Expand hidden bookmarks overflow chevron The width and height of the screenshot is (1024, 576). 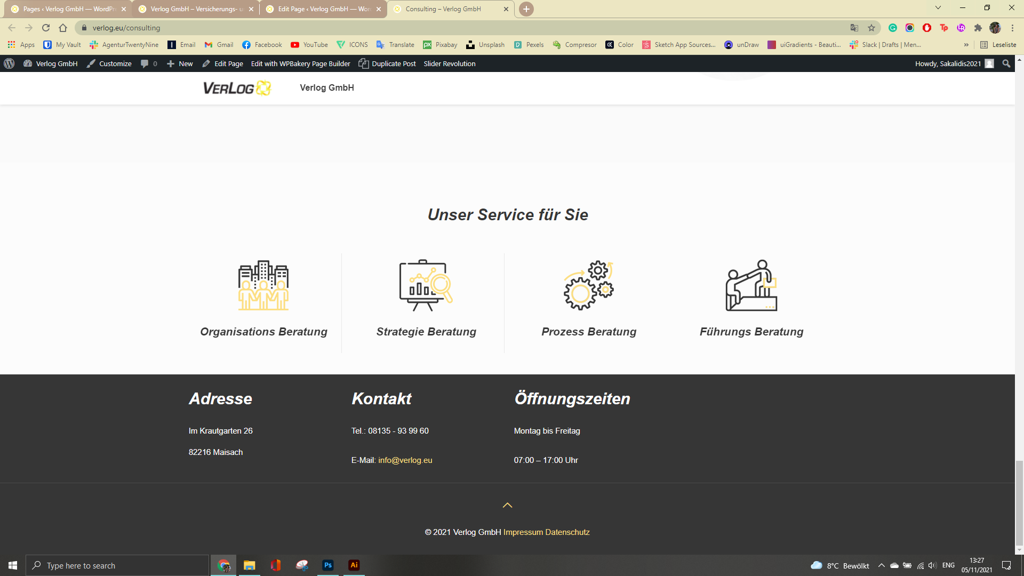click(966, 45)
